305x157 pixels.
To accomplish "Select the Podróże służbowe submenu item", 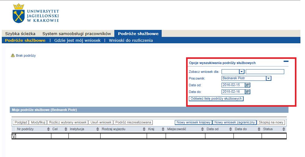I will pyautogui.click(x=25, y=40).
